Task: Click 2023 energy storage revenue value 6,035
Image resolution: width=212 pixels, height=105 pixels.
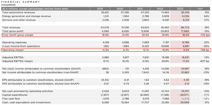Action: [x=186, y=16]
